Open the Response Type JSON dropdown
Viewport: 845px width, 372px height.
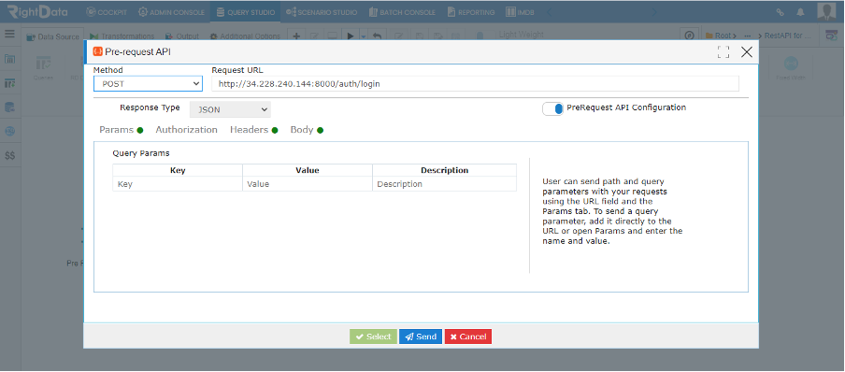(x=230, y=109)
